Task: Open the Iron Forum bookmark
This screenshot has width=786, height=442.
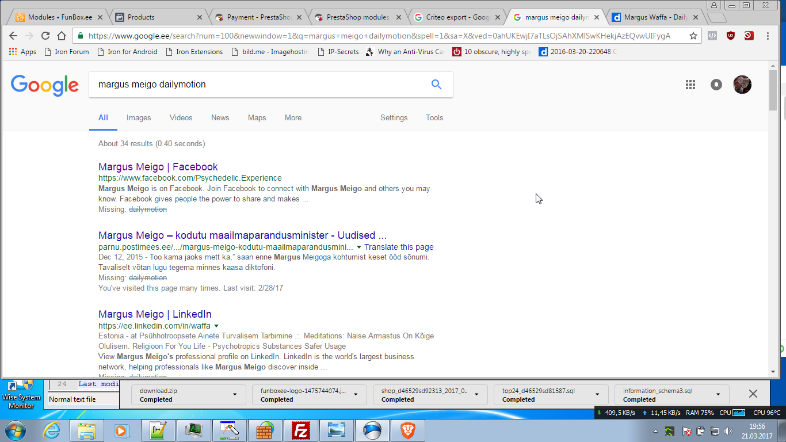Action: point(66,52)
